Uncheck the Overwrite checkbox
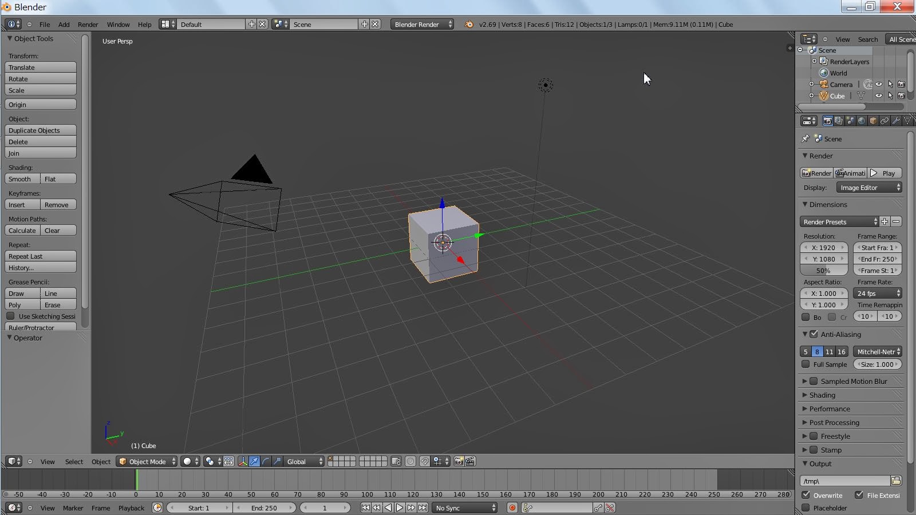The width and height of the screenshot is (916, 515). 806,495
